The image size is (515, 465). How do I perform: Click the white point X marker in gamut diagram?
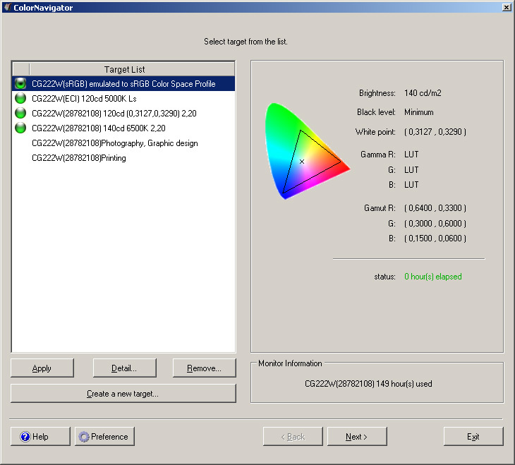pyautogui.click(x=302, y=162)
